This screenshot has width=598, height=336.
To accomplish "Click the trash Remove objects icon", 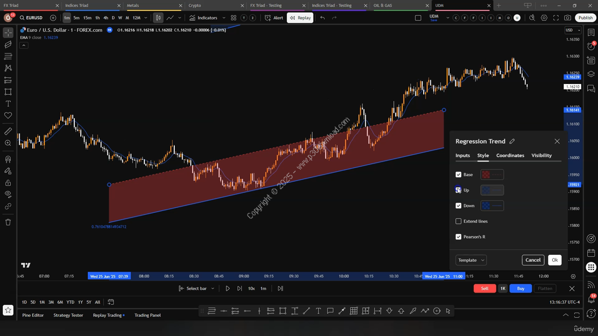I will click(8, 222).
